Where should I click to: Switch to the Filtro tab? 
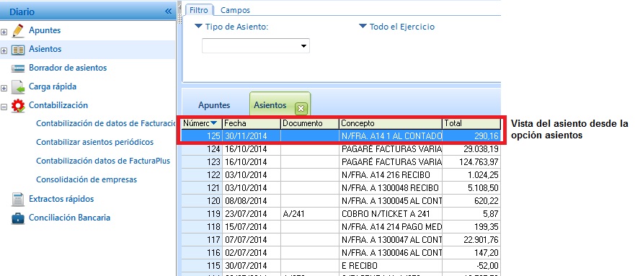coord(198,10)
